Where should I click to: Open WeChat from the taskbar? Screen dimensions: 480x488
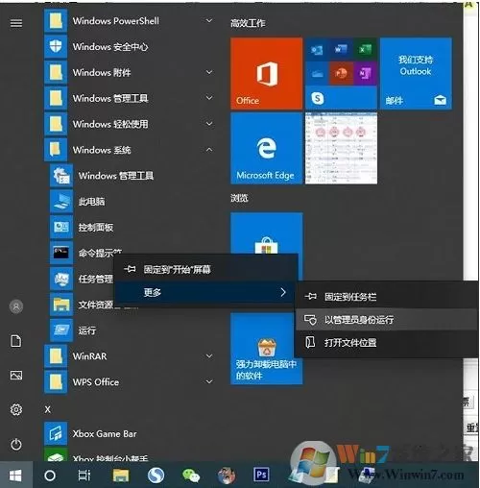click(x=191, y=476)
